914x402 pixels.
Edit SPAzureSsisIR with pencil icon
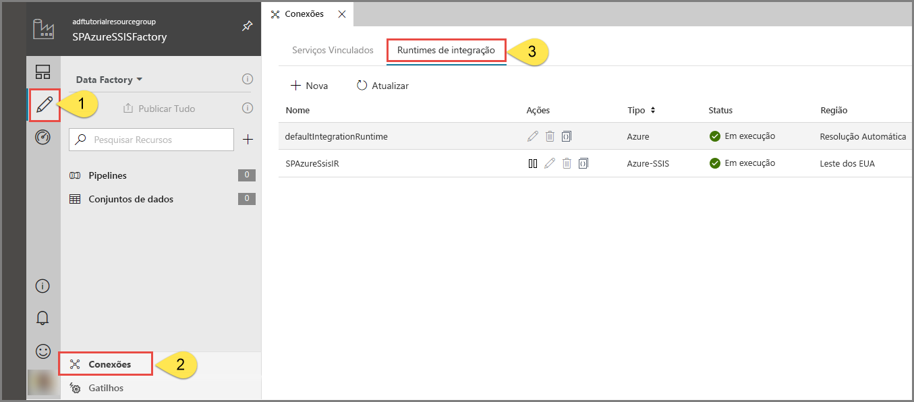(550, 163)
